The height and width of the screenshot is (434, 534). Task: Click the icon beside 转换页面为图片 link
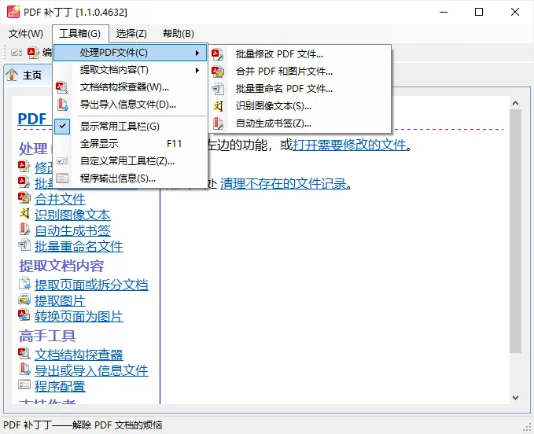[x=24, y=315]
